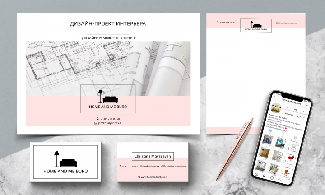Click the title ДИЗАЙН-ПРОЕКТ ИНТЕРЬЕРА
The height and width of the screenshot is (195, 325).
pyautogui.click(x=108, y=23)
